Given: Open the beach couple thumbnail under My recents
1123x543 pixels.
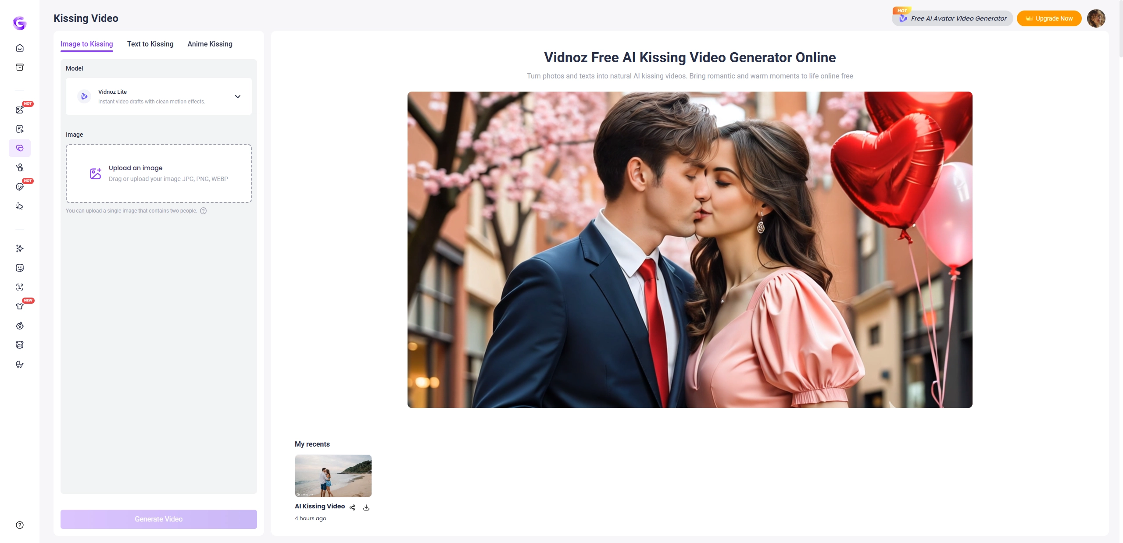Looking at the screenshot, I should 333,476.
